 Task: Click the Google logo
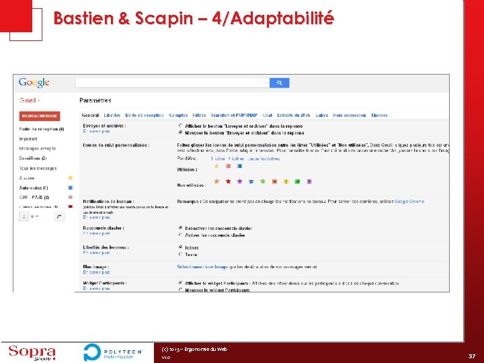[x=34, y=83]
